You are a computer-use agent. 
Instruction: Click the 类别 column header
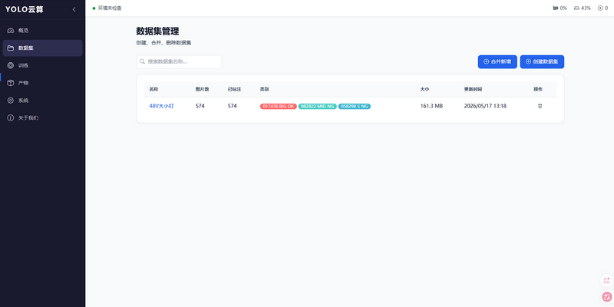[264, 89]
